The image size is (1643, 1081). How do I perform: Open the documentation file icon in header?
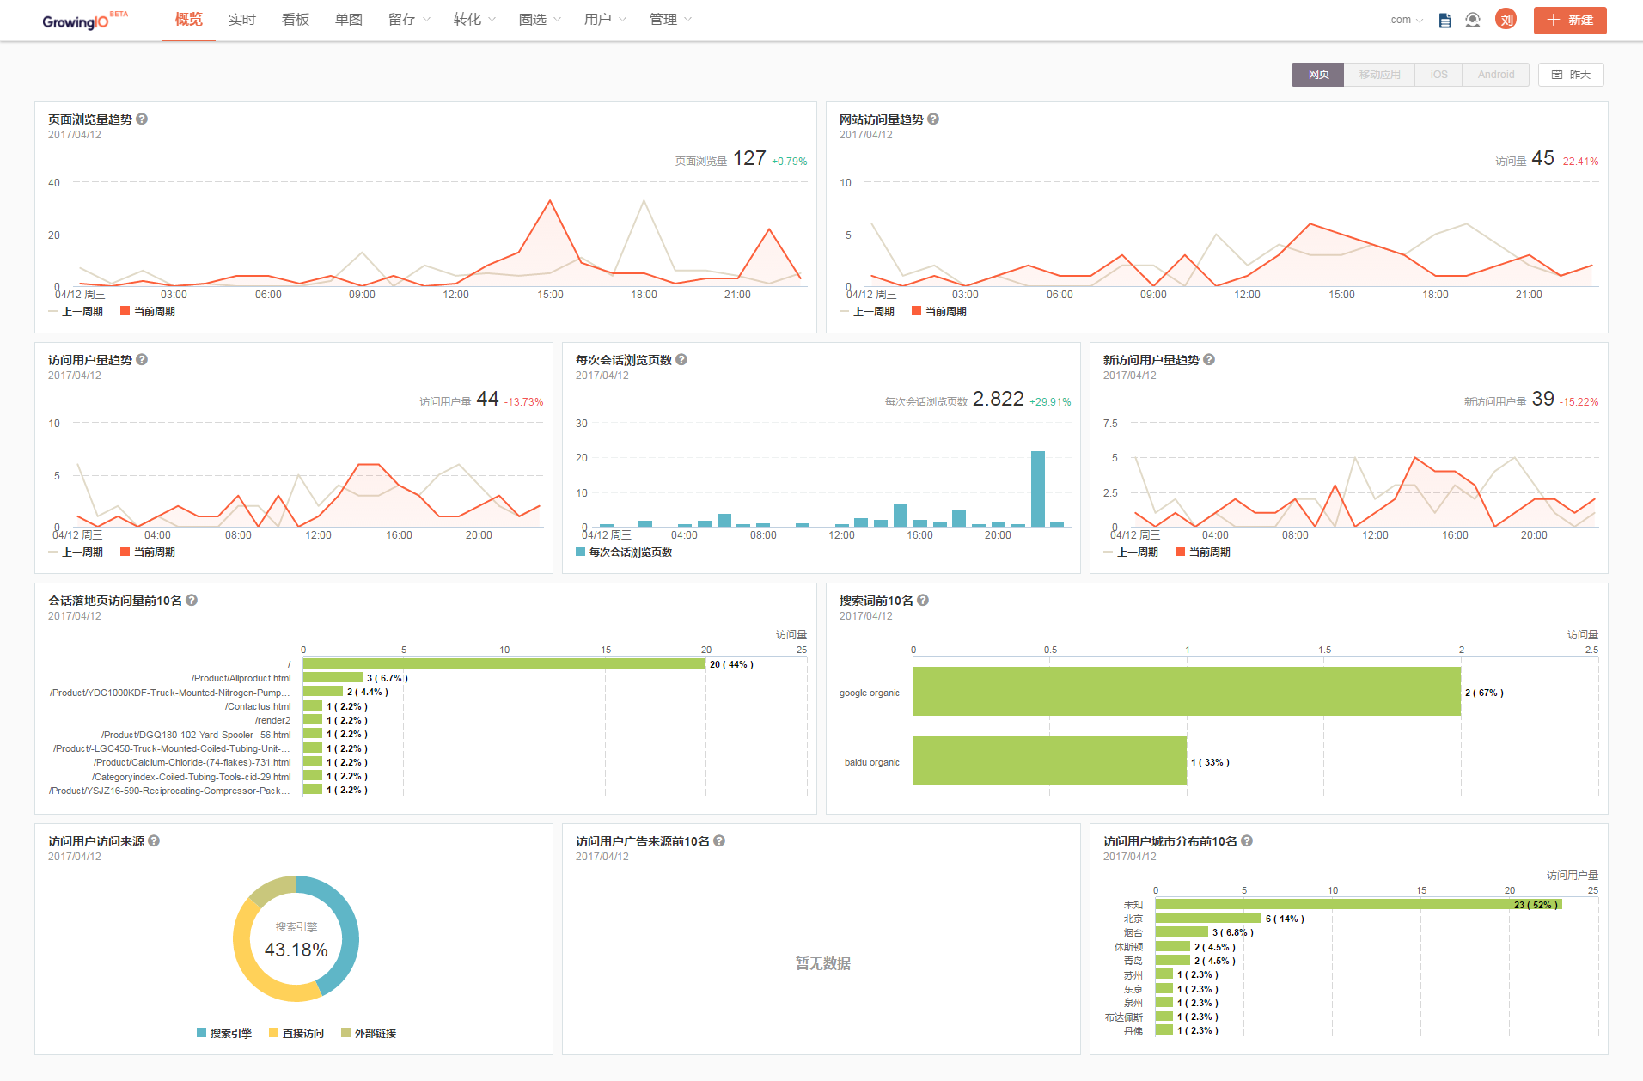(1444, 20)
